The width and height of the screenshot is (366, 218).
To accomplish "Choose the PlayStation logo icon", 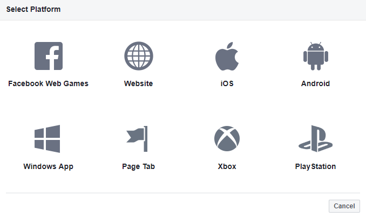I will pyautogui.click(x=316, y=139).
